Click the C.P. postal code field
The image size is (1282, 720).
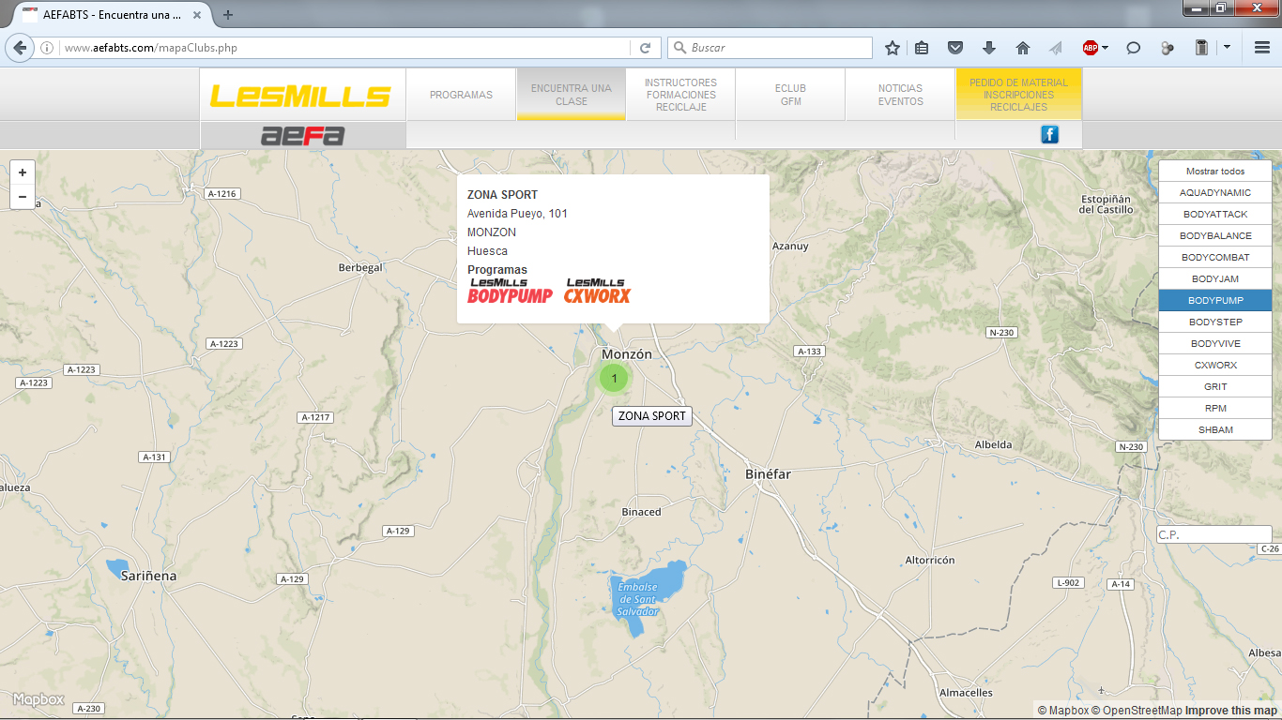[x=1213, y=534]
